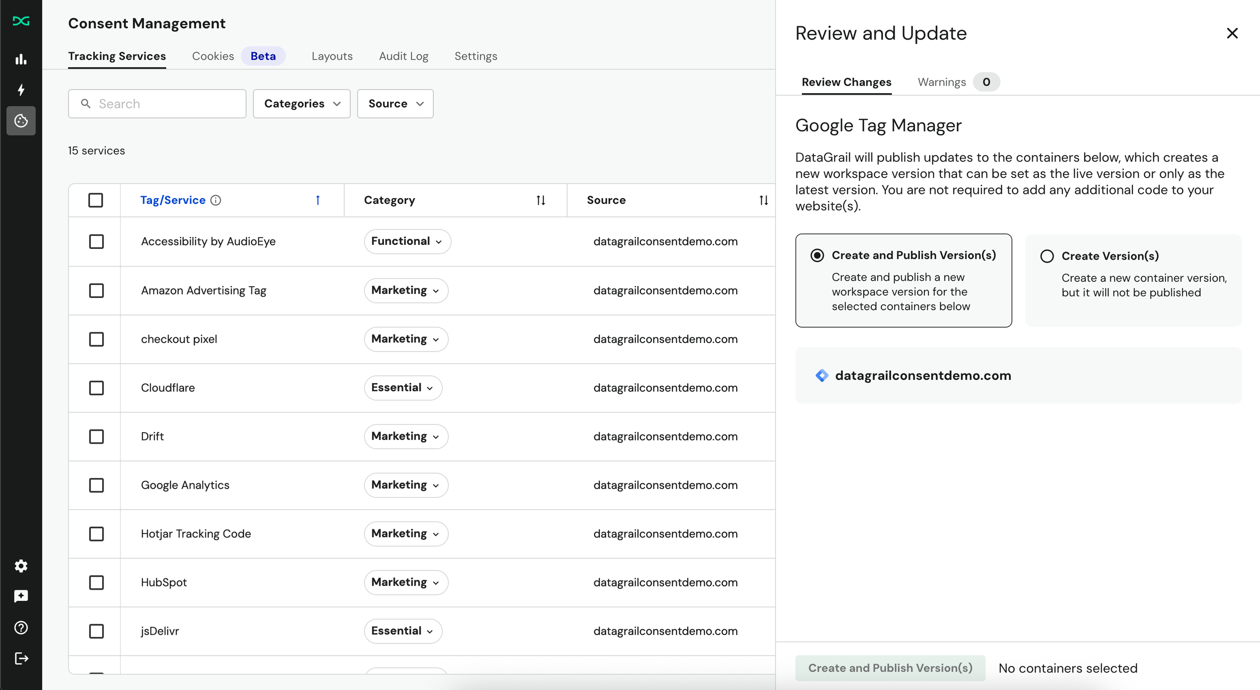This screenshot has height=690, width=1260.
Task: Click the Beta badge
Action: [263, 56]
